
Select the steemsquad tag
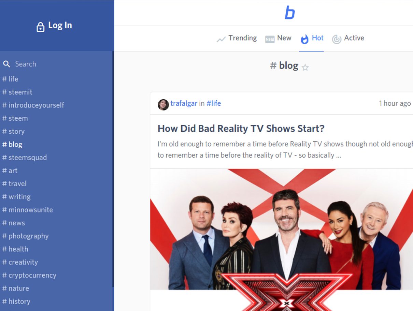click(x=25, y=158)
